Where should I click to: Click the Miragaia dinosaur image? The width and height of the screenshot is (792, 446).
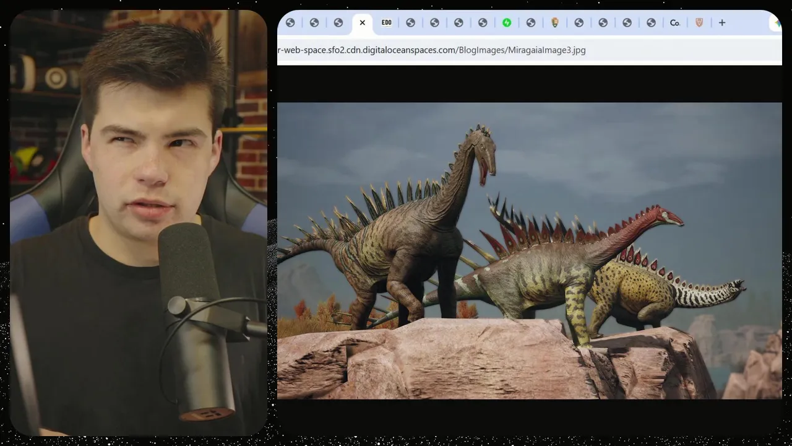click(x=530, y=251)
